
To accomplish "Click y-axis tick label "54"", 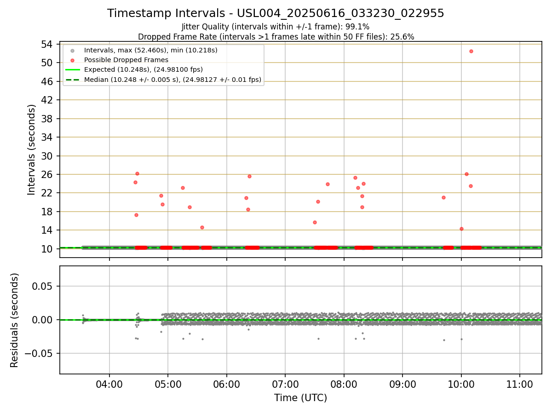I will [x=47, y=45].
